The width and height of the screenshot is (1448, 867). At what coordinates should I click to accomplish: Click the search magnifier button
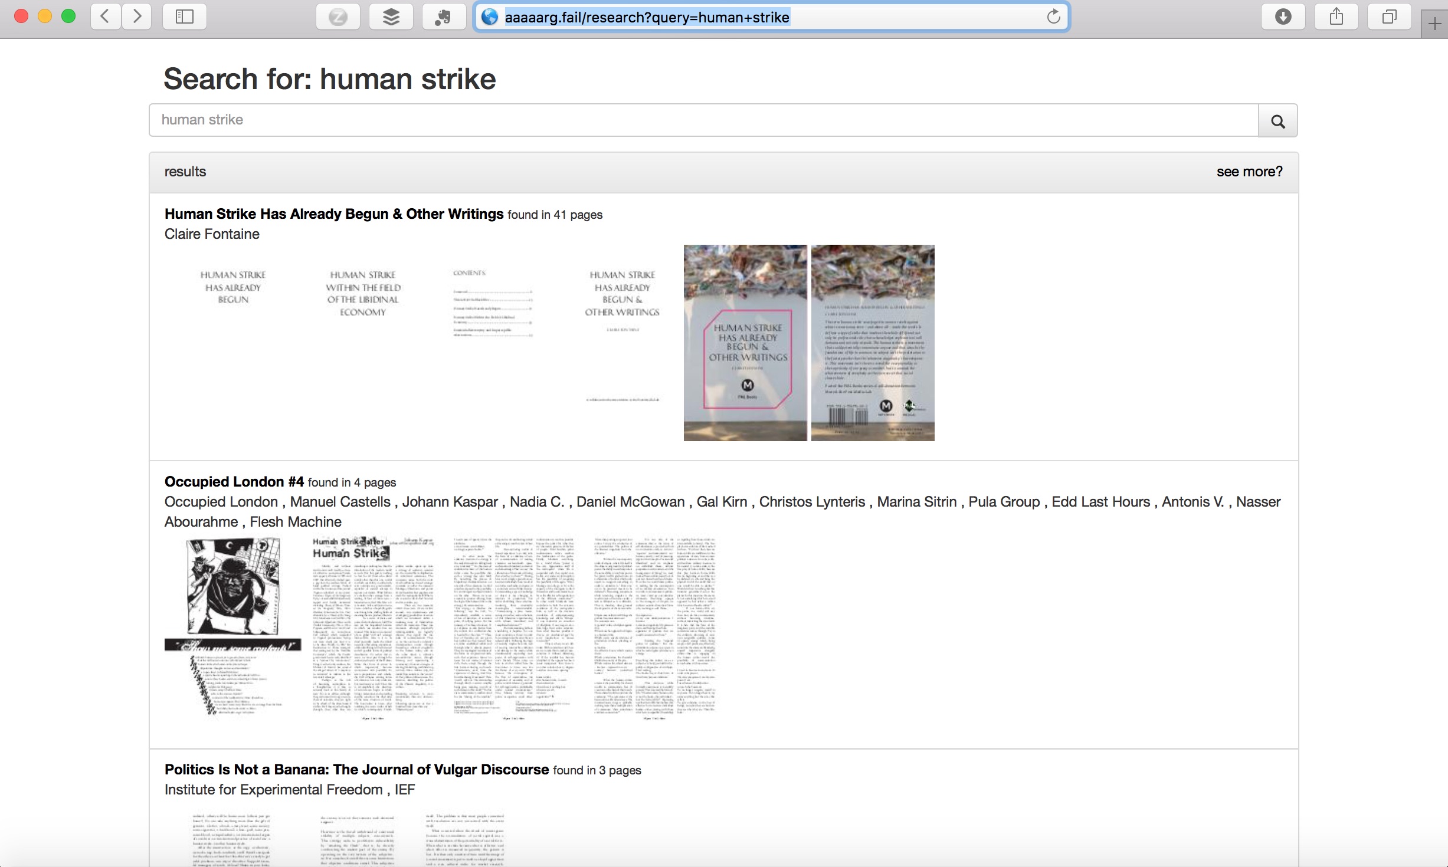coord(1277,121)
